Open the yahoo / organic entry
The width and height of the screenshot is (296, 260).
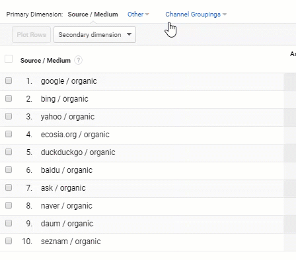coord(67,117)
